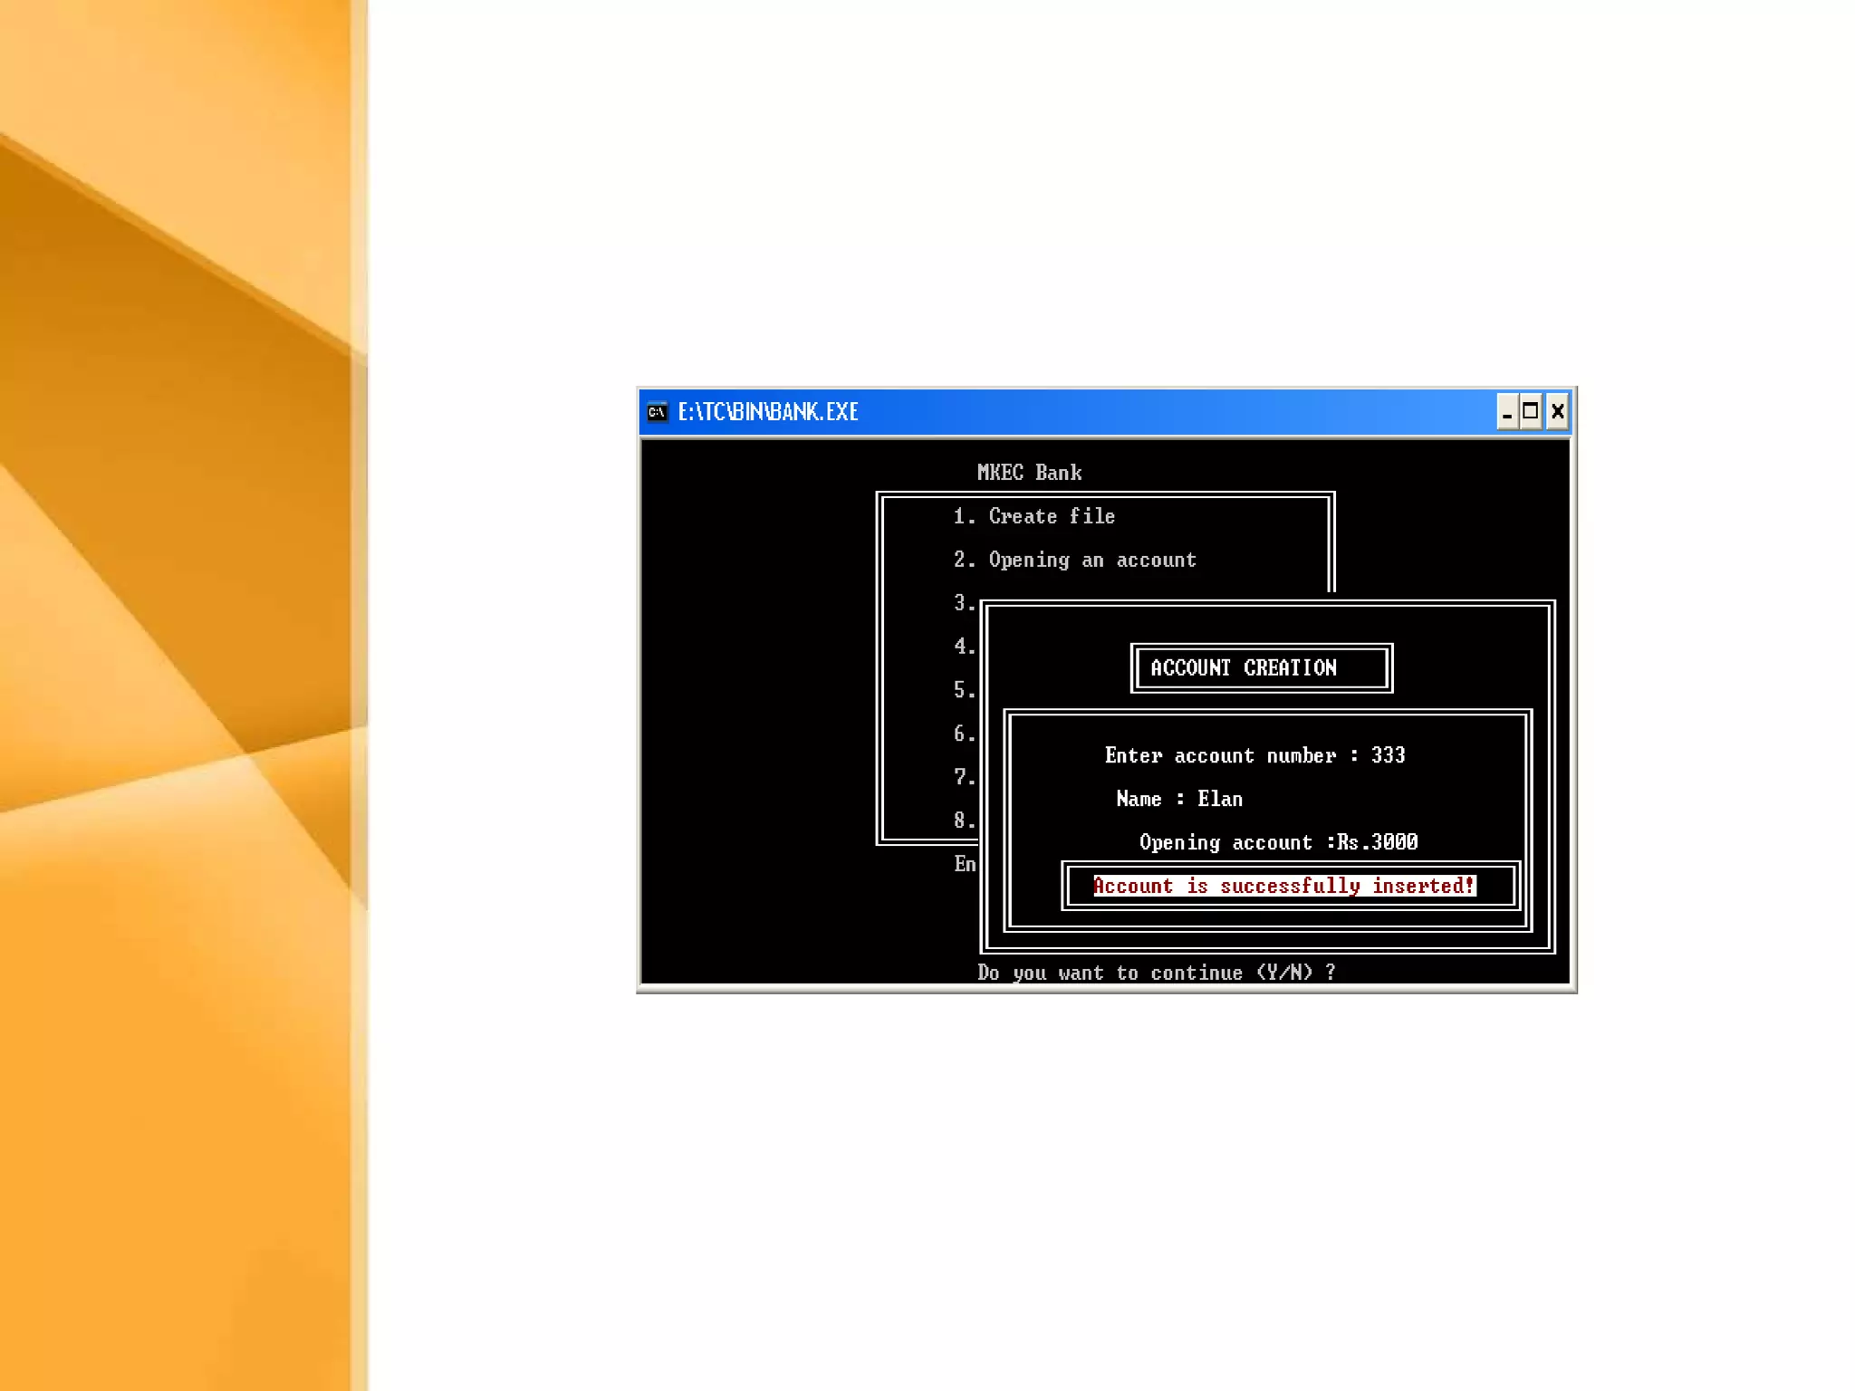Click menu entry number 3
Image resolution: width=1855 pixels, height=1391 pixels.
pos(964,603)
